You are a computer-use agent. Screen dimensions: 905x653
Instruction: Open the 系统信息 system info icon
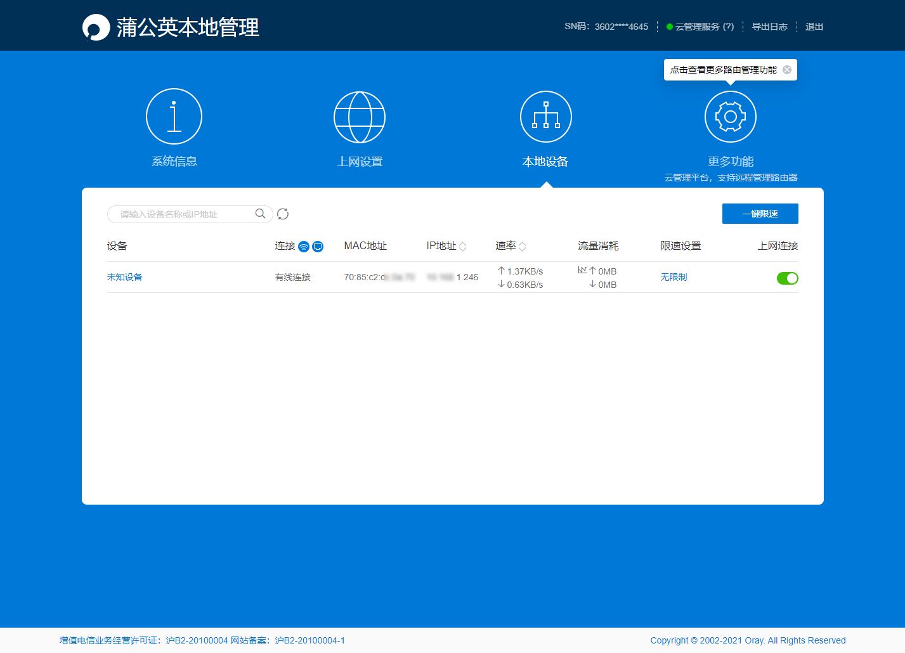point(174,117)
